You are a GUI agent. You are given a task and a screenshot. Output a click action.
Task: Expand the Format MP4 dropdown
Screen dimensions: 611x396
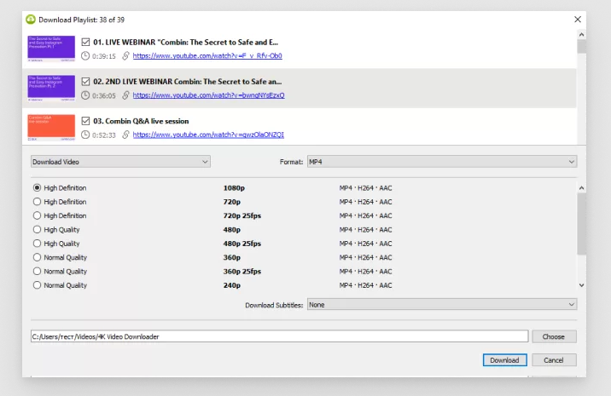441,161
